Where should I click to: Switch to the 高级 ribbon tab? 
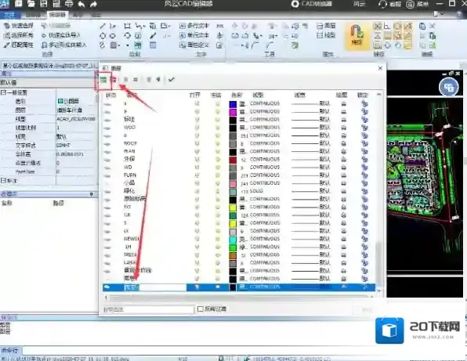pyautogui.click(x=78, y=15)
